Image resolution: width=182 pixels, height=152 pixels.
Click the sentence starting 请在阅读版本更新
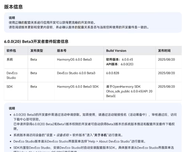(79, 27)
